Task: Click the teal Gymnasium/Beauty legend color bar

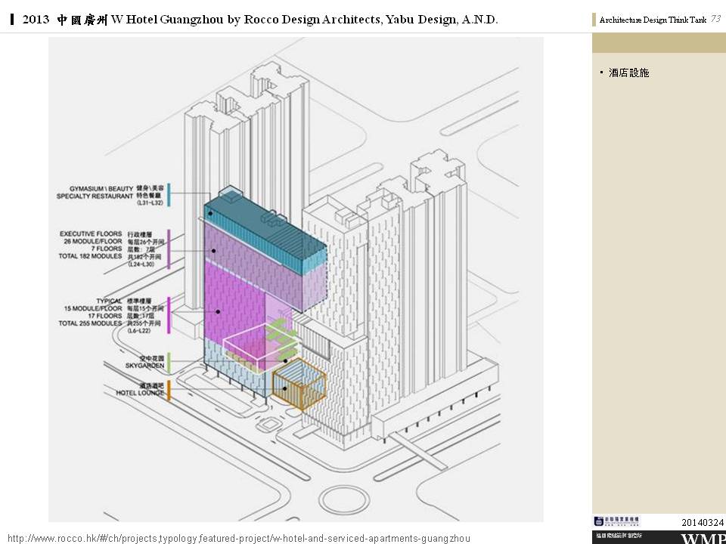Action: coord(169,194)
